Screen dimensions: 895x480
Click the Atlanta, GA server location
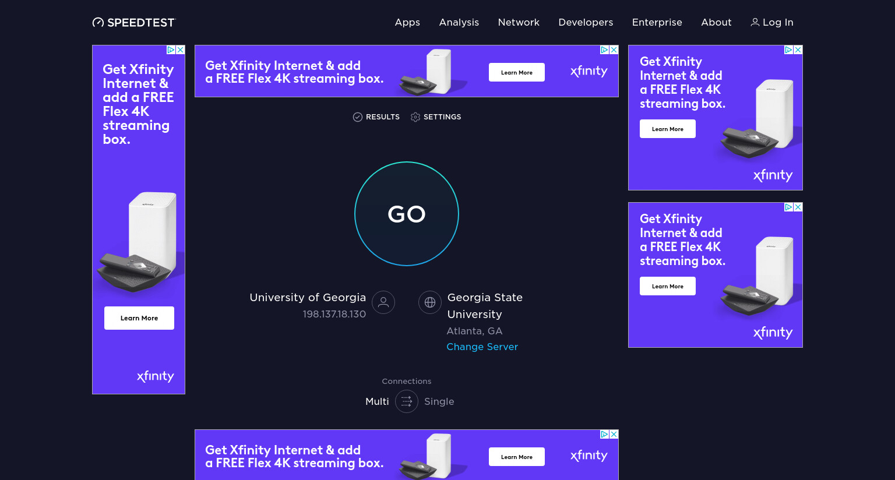pyautogui.click(x=474, y=331)
